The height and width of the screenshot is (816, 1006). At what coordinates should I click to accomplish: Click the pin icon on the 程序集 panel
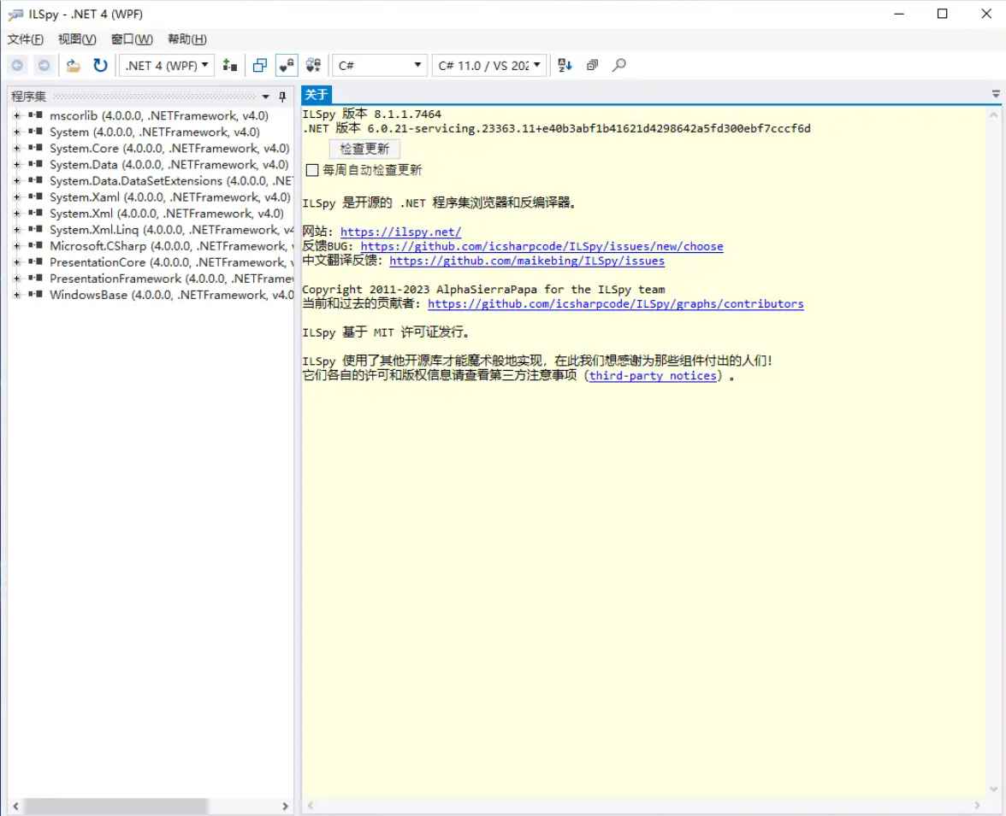click(x=281, y=96)
